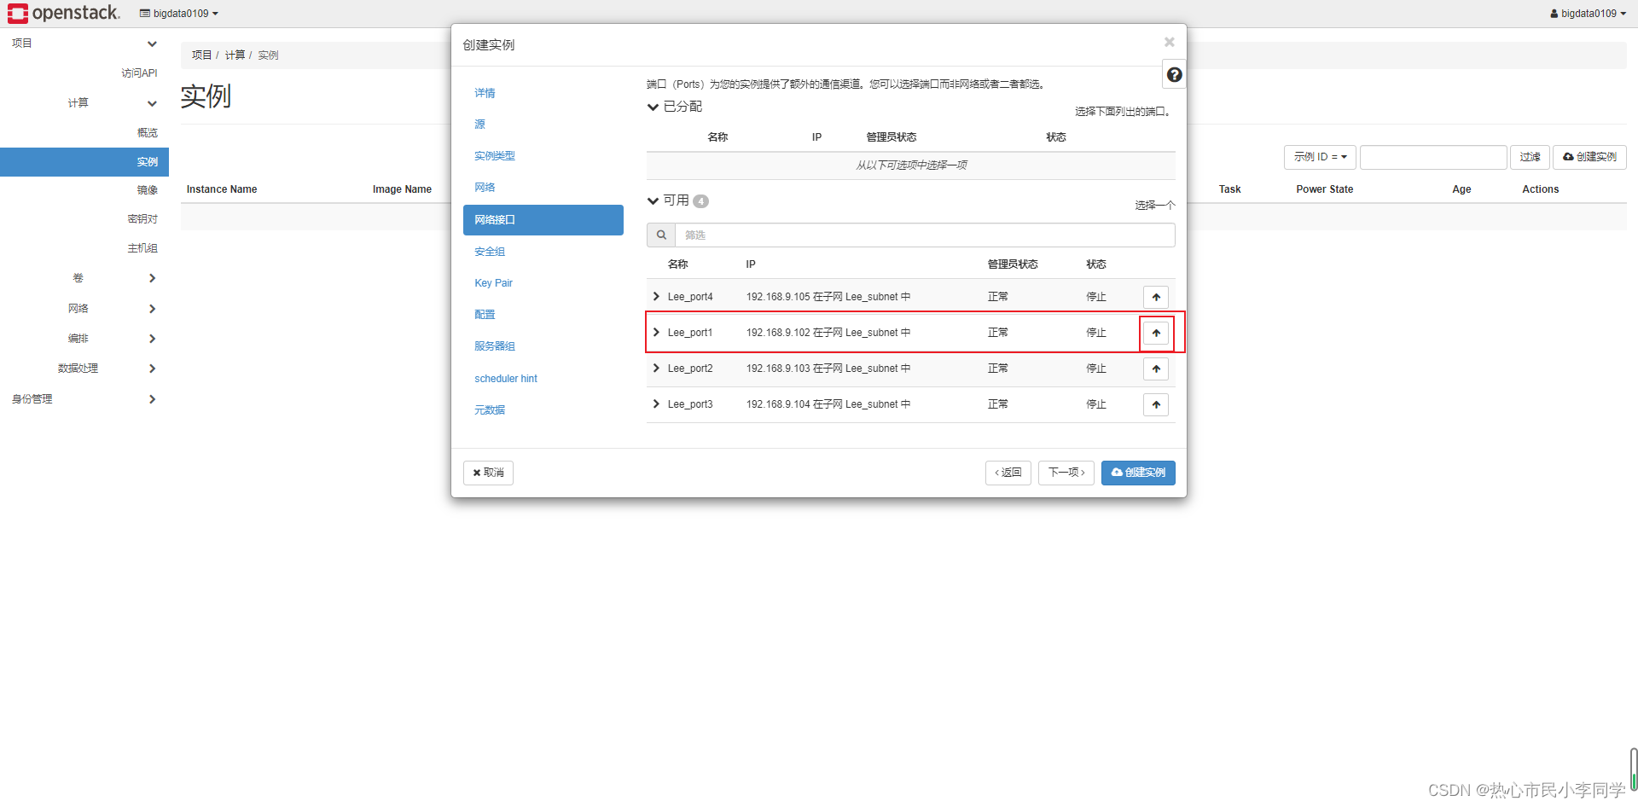Viewport: 1638px width, 807px height.
Task: Click the 计算 breadcrumb
Action: click(x=235, y=55)
